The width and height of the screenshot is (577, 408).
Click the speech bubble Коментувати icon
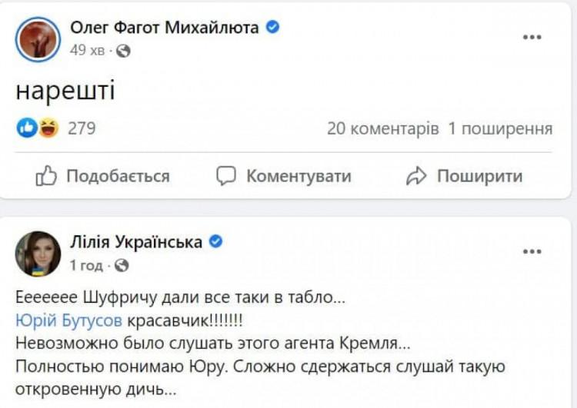226,176
